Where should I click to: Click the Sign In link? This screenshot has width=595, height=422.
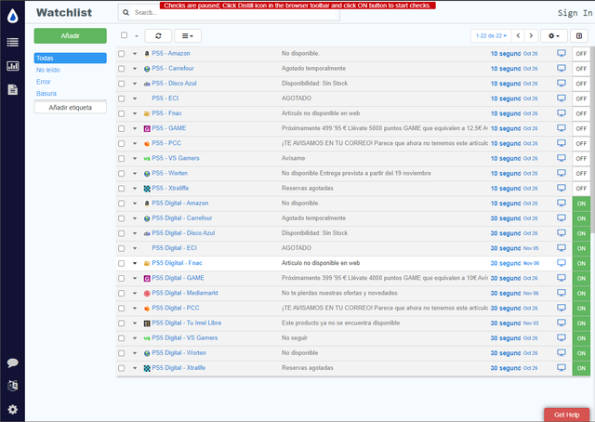point(575,13)
